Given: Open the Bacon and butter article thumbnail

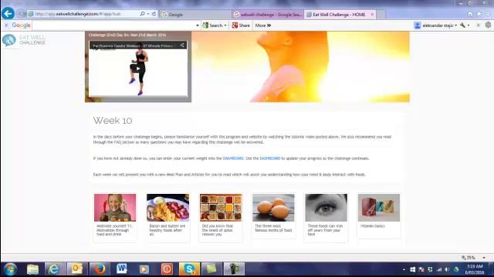Looking at the screenshot, I should 167,208.
